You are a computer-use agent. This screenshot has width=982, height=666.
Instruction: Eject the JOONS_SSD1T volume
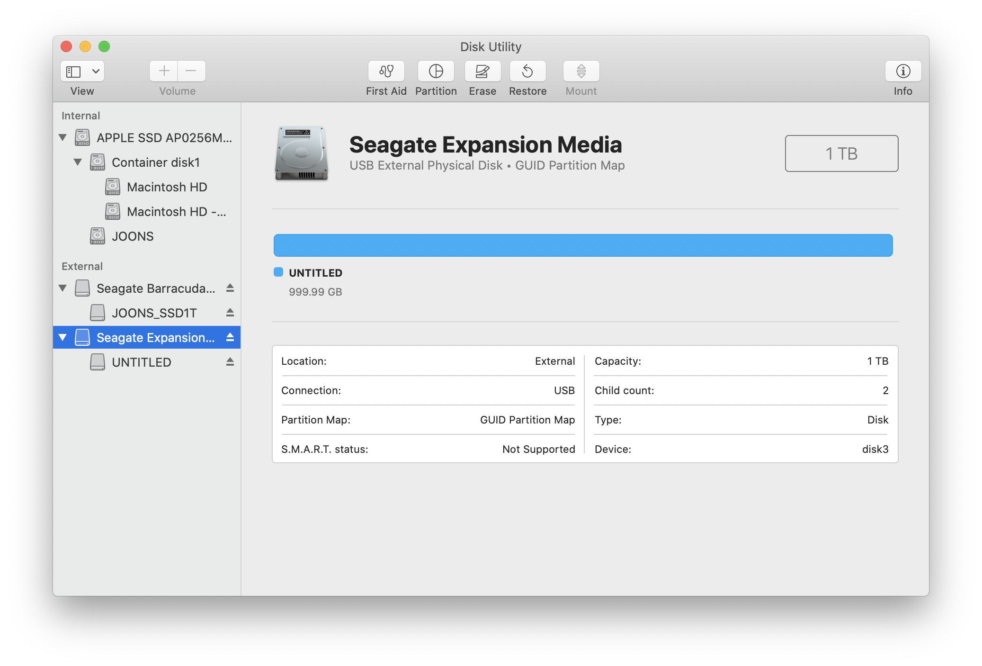click(230, 313)
